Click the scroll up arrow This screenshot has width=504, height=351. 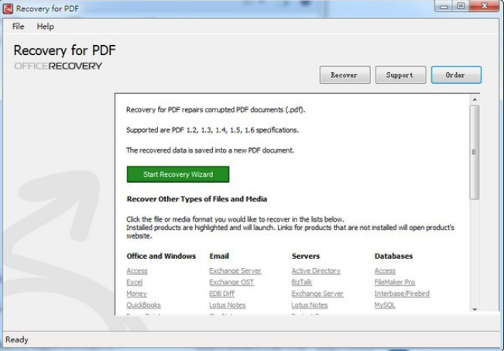[475, 99]
